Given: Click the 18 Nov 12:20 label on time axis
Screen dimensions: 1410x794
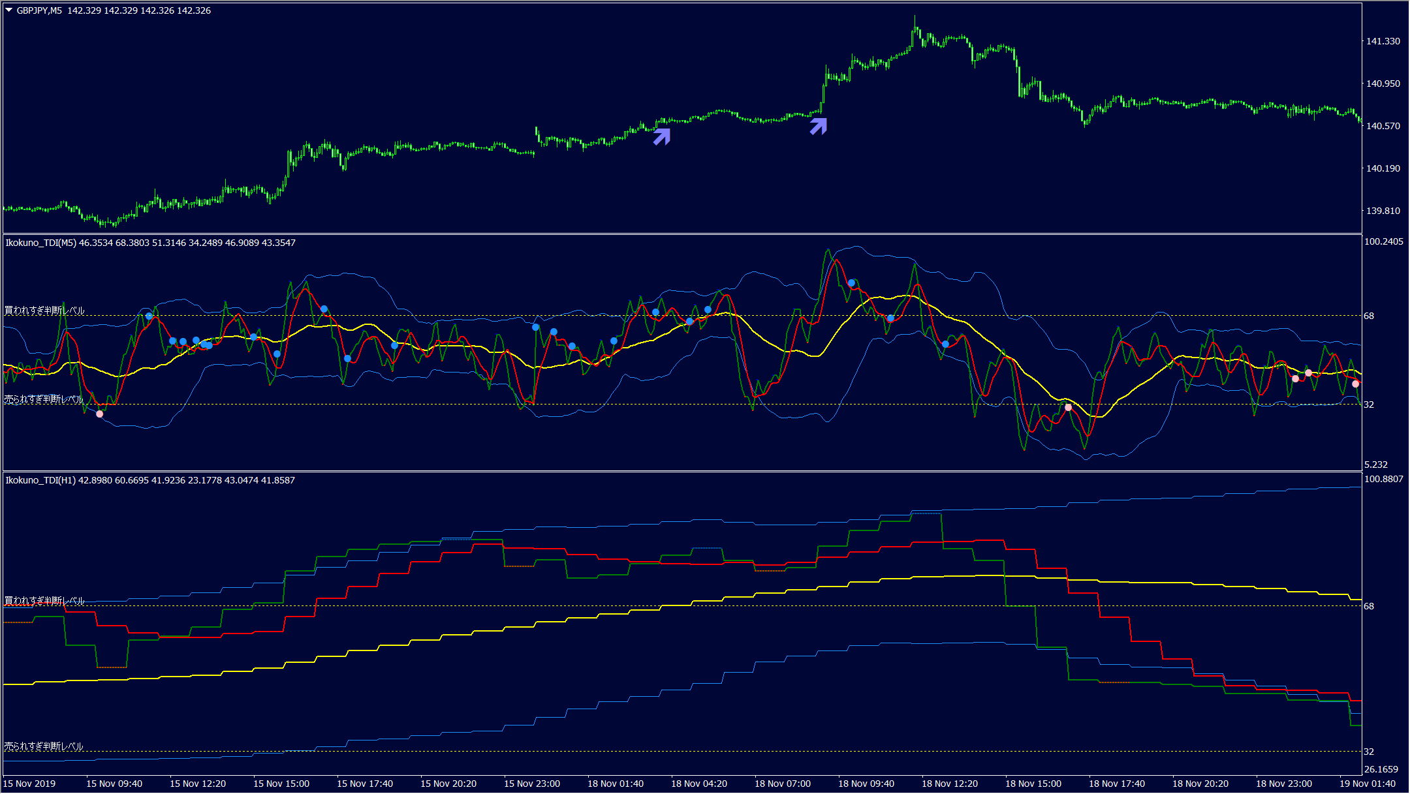Looking at the screenshot, I should pyautogui.click(x=949, y=784).
